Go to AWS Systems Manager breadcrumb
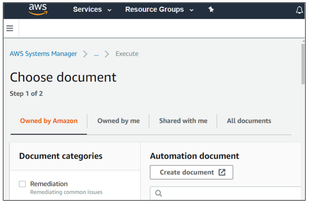This screenshot has height=204, width=309. [x=44, y=54]
